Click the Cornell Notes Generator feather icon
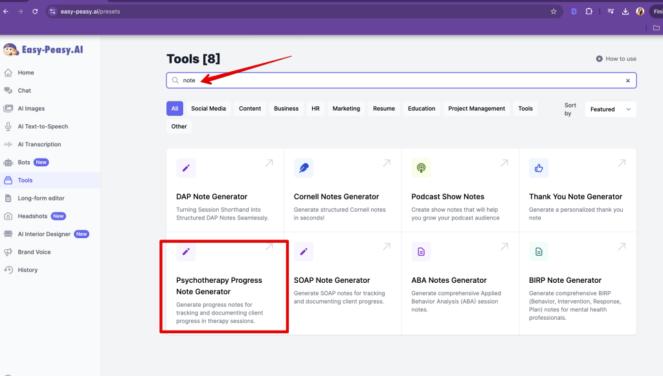The height and width of the screenshot is (376, 663). (303, 168)
